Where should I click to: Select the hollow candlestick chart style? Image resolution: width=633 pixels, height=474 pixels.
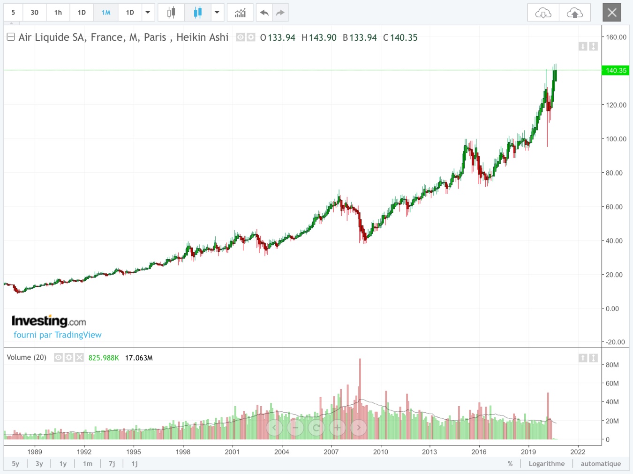pos(171,13)
